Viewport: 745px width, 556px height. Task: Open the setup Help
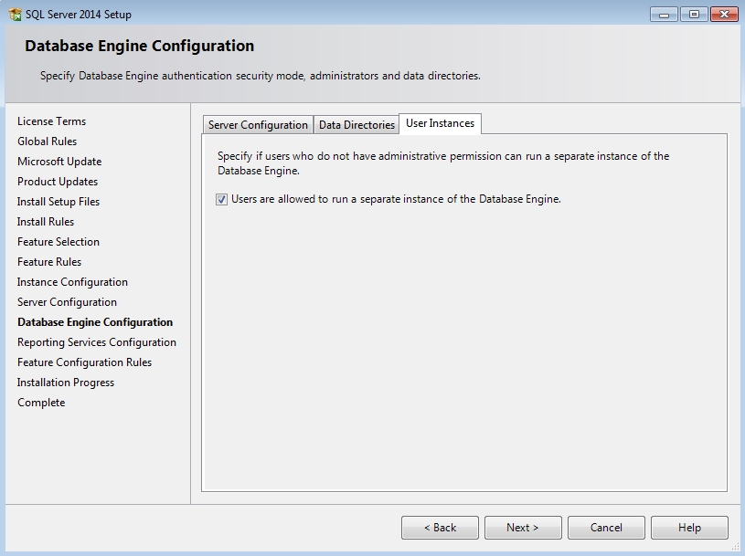point(689,527)
